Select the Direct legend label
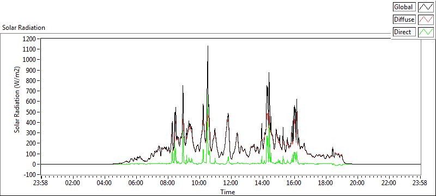 coord(404,32)
